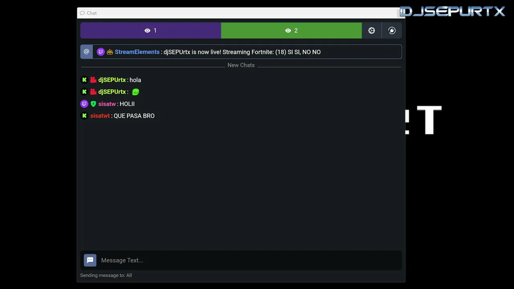
Task: Click djSEPUrtx username on 'hola' message
Action: (x=112, y=80)
